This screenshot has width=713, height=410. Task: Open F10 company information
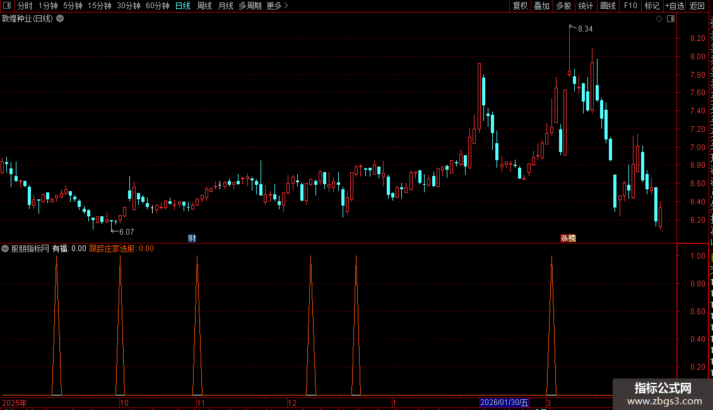pos(630,6)
